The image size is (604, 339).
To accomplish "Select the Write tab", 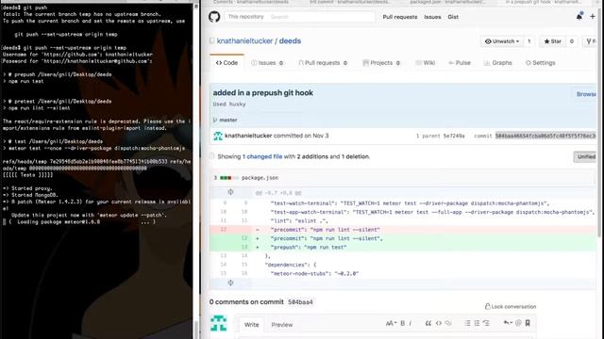I will tap(252, 325).
